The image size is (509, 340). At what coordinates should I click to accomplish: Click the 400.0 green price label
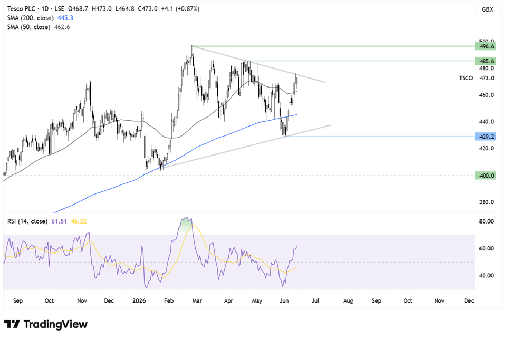click(485, 176)
